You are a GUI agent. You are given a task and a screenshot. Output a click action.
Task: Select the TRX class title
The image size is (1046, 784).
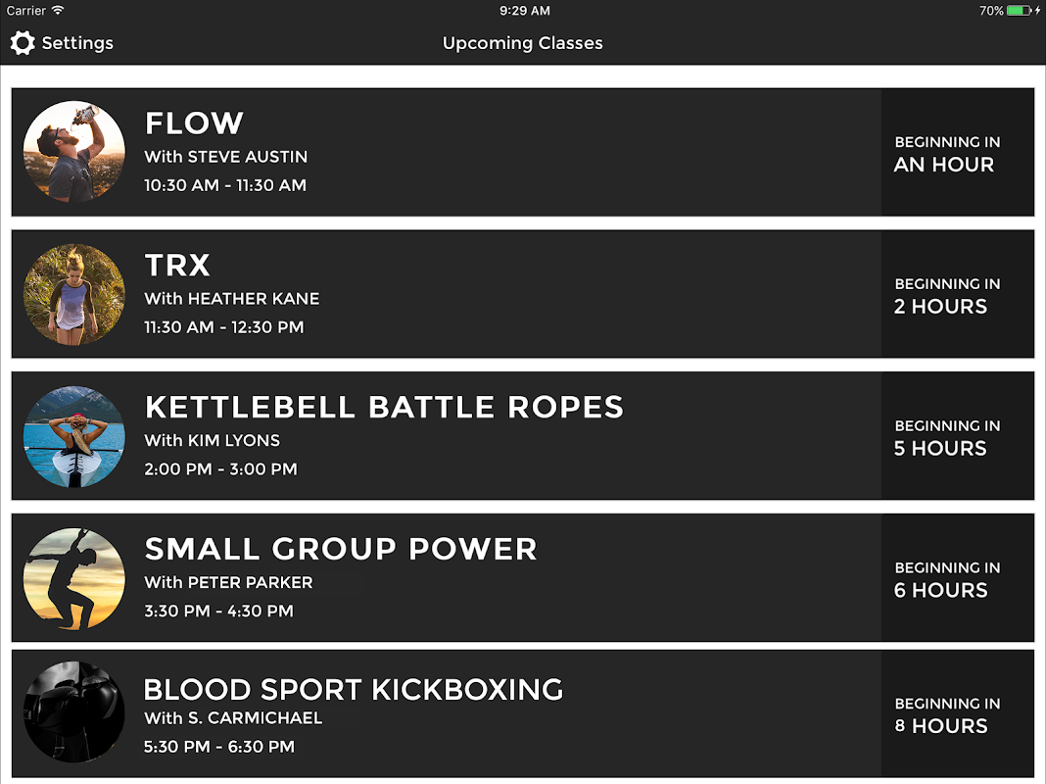coord(177,266)
